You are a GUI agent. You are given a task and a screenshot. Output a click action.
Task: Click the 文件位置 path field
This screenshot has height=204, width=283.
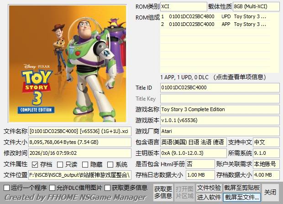[80, 175]
